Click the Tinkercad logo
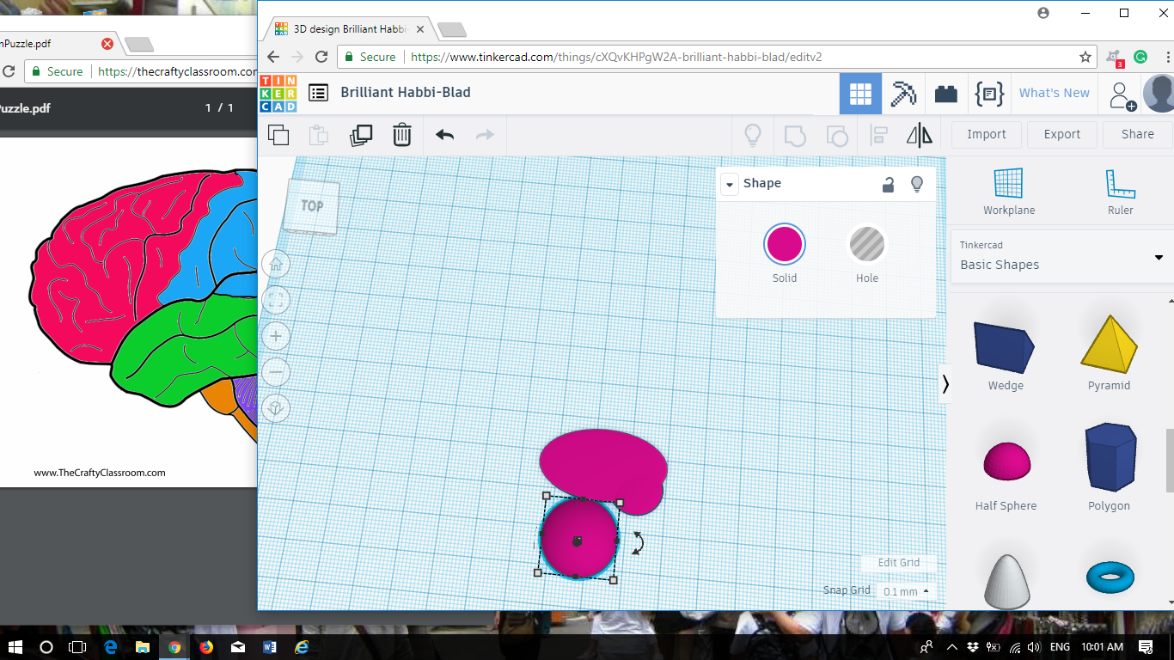This screenshot has height=660, width=1174. coord(278,93)
